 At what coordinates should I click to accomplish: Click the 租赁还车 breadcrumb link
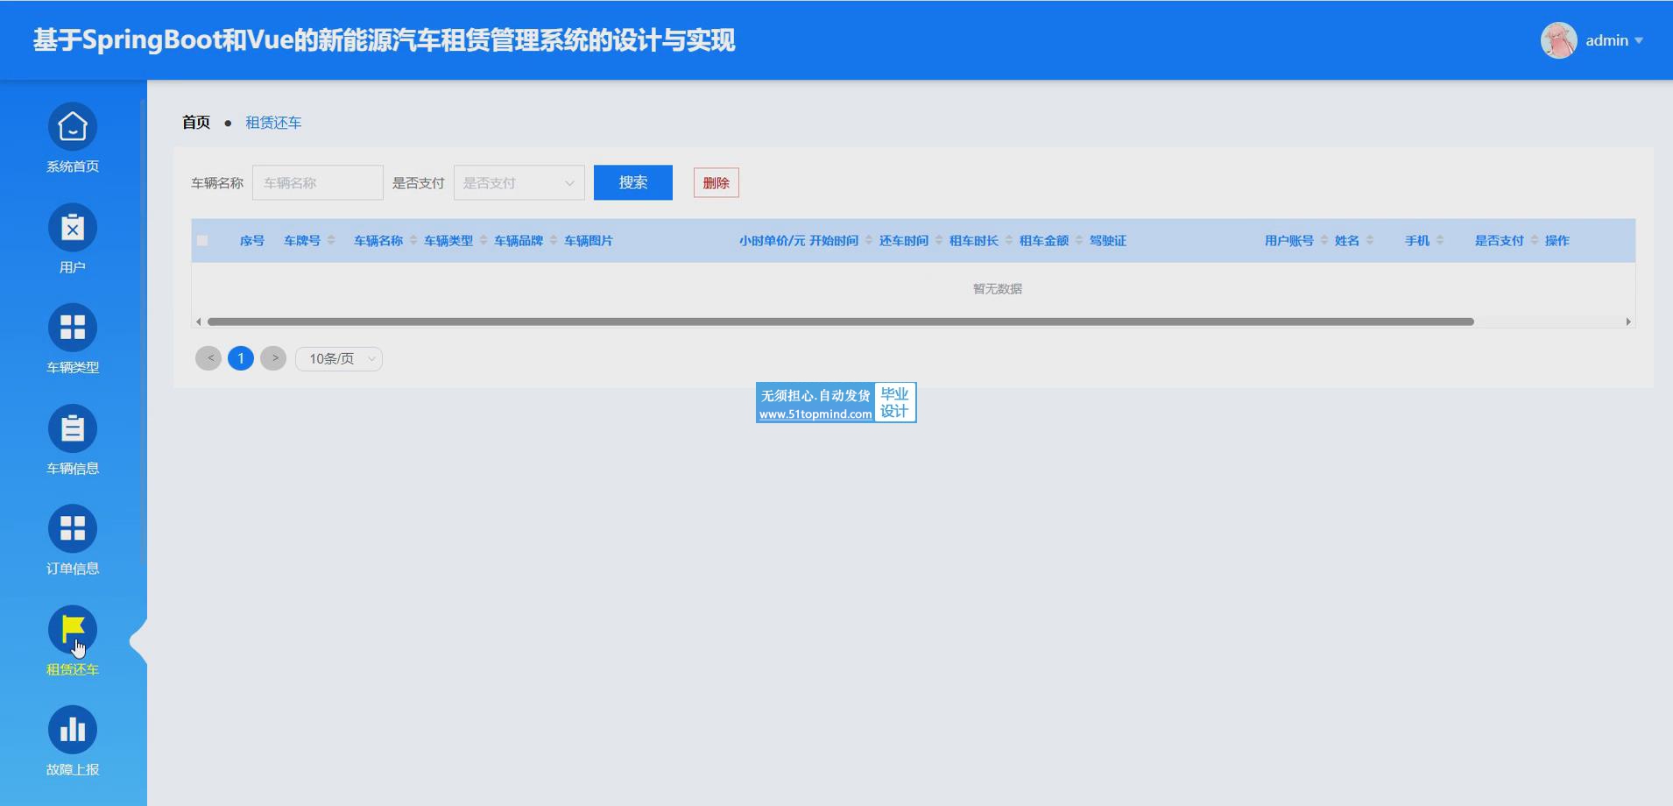pyautogui.click(x=273, y=123)
